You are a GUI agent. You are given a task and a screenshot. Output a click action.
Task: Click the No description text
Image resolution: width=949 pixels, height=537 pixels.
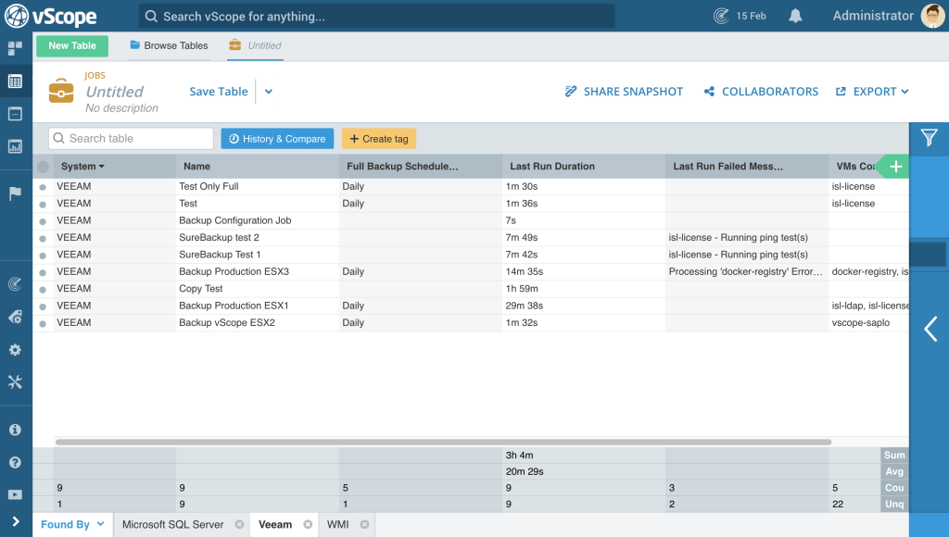tap(121, 107)
